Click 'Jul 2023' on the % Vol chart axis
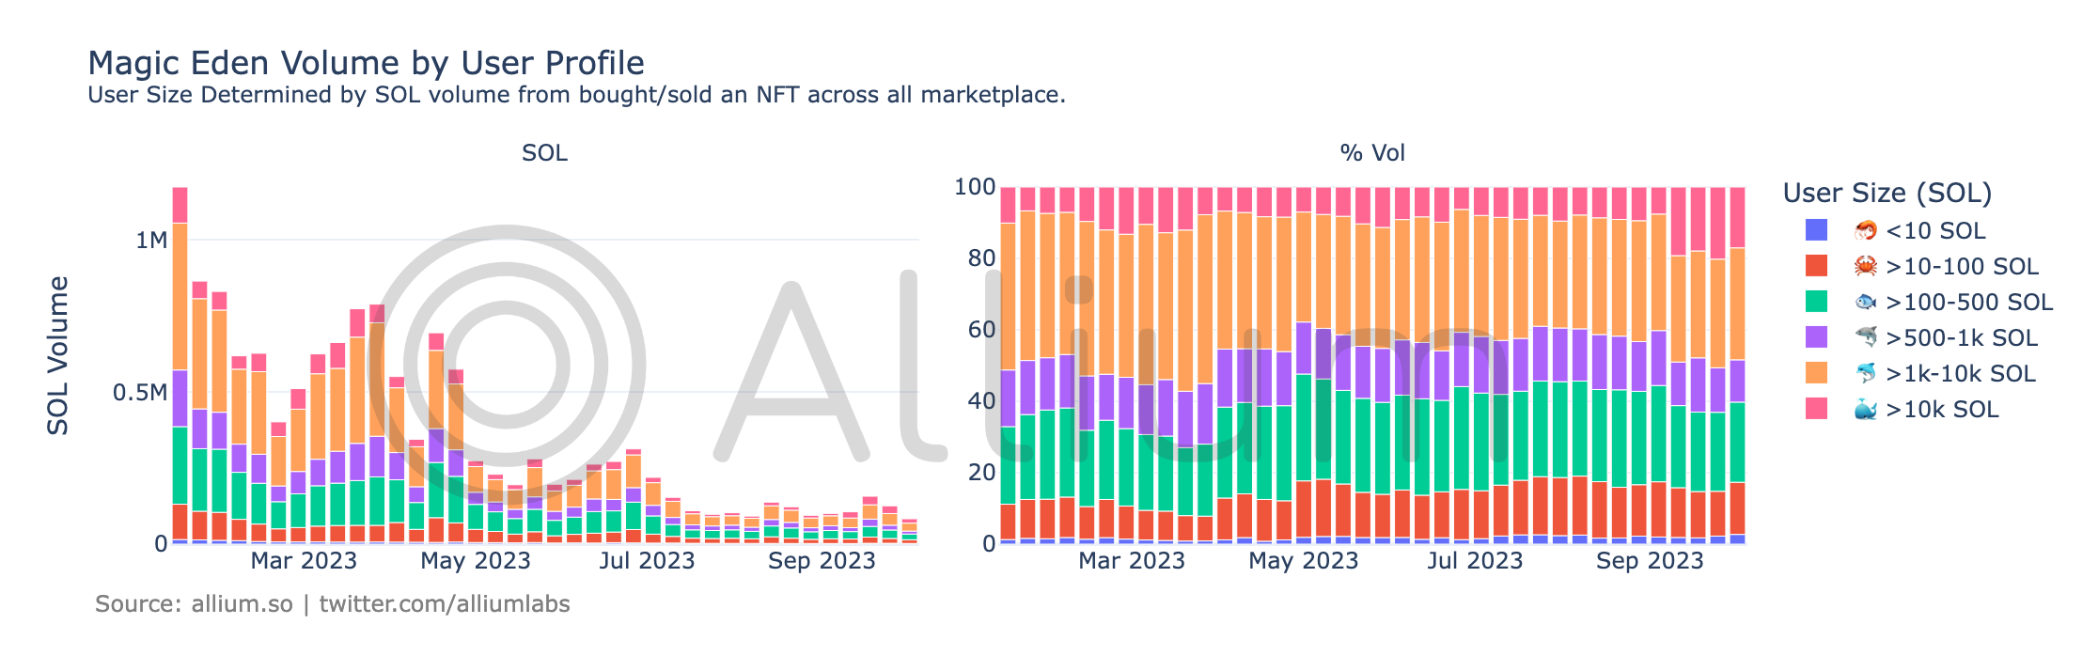This screenshot has height=671, width=2098. pos(1475,561)
